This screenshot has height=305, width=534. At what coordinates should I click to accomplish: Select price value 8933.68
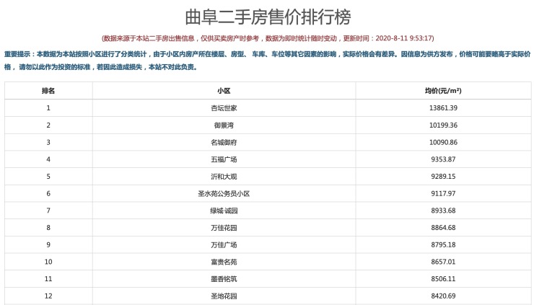point(443,211)
